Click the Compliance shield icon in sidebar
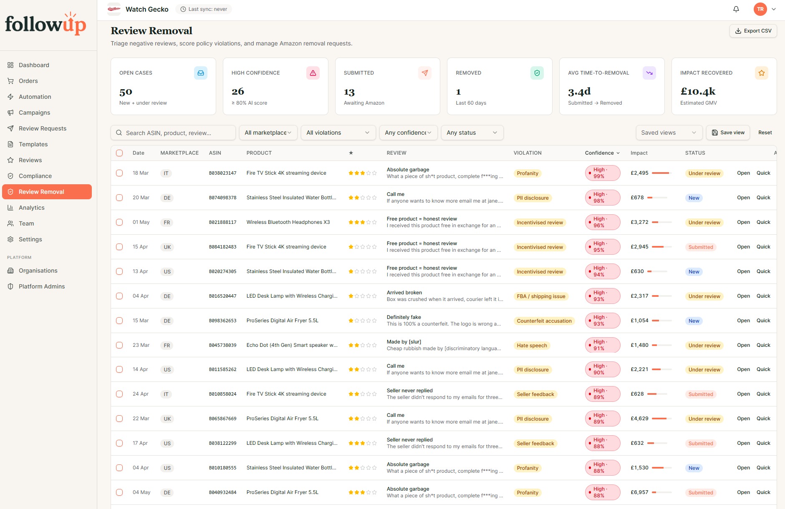This screenshot has width=785, height=509. tap(10, 176)
